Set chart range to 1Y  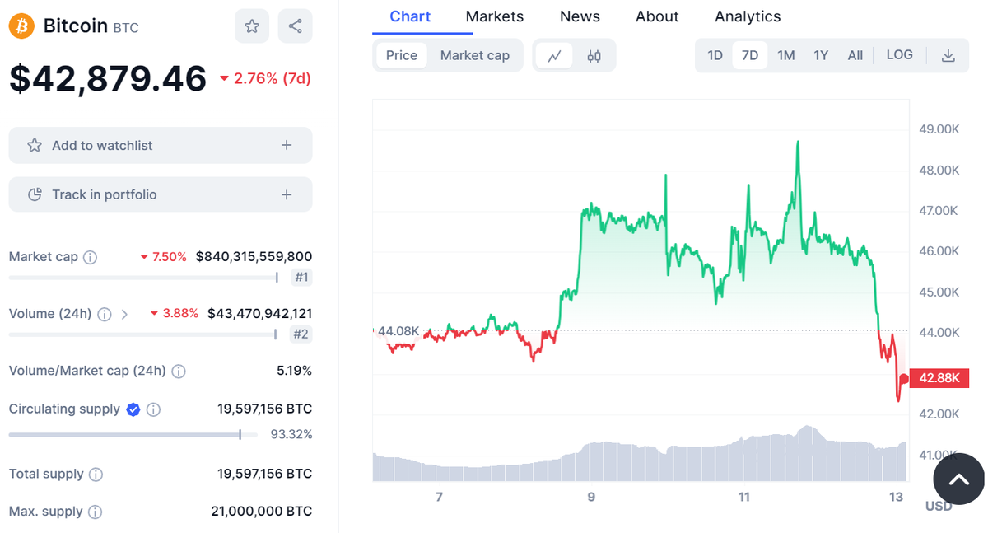coord(821,55)
